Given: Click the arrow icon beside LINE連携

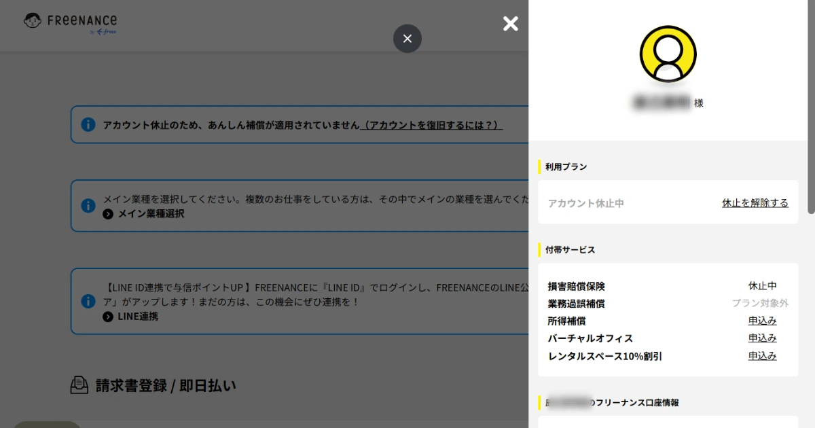Looking at the screenshot, I should click(x=108, y=317).
